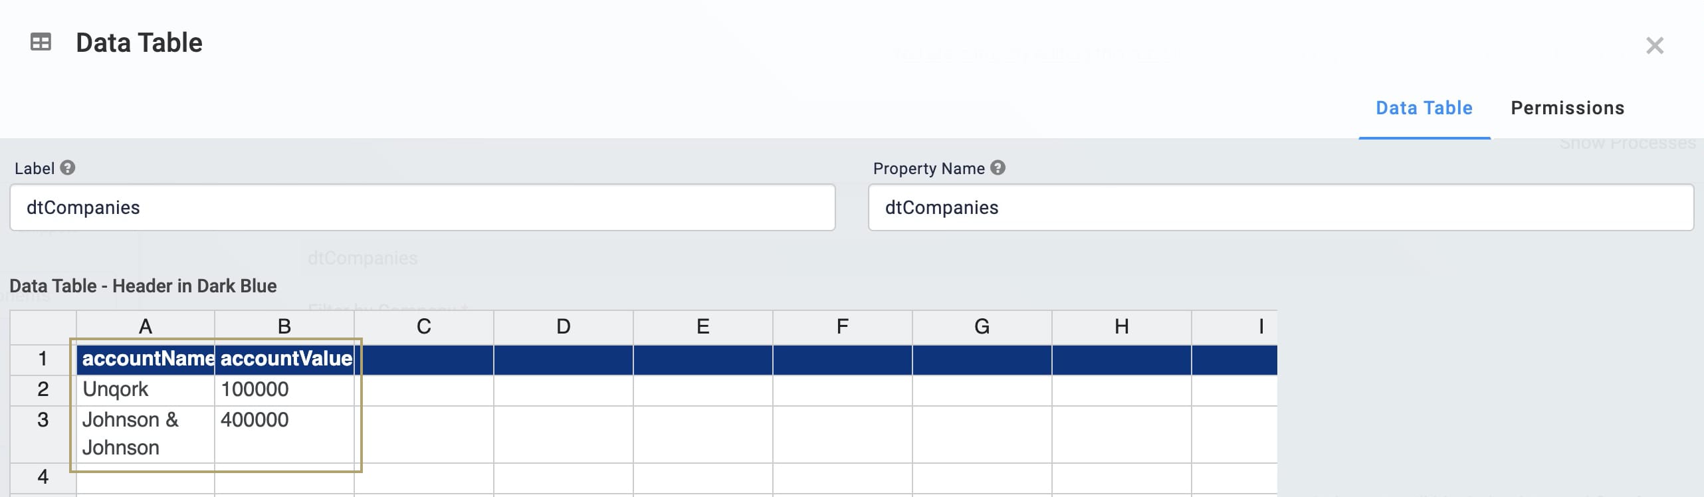
Task: Click the accountName header cell
Action: (x=146, y=359)
